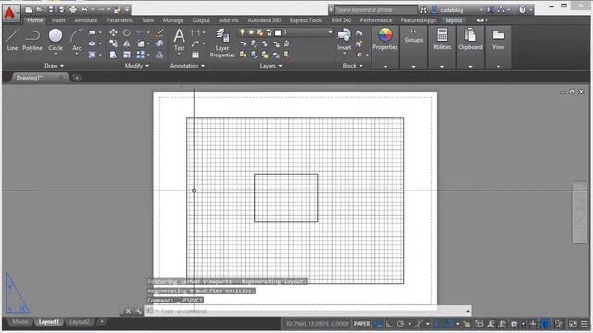This screenshot has height=333, width=593.
Task: Expand the Groups panel arrow
Action: coord(413,67)
